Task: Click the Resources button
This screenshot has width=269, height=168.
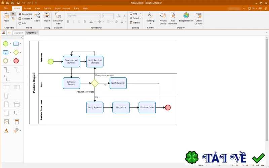Action: 25,14
